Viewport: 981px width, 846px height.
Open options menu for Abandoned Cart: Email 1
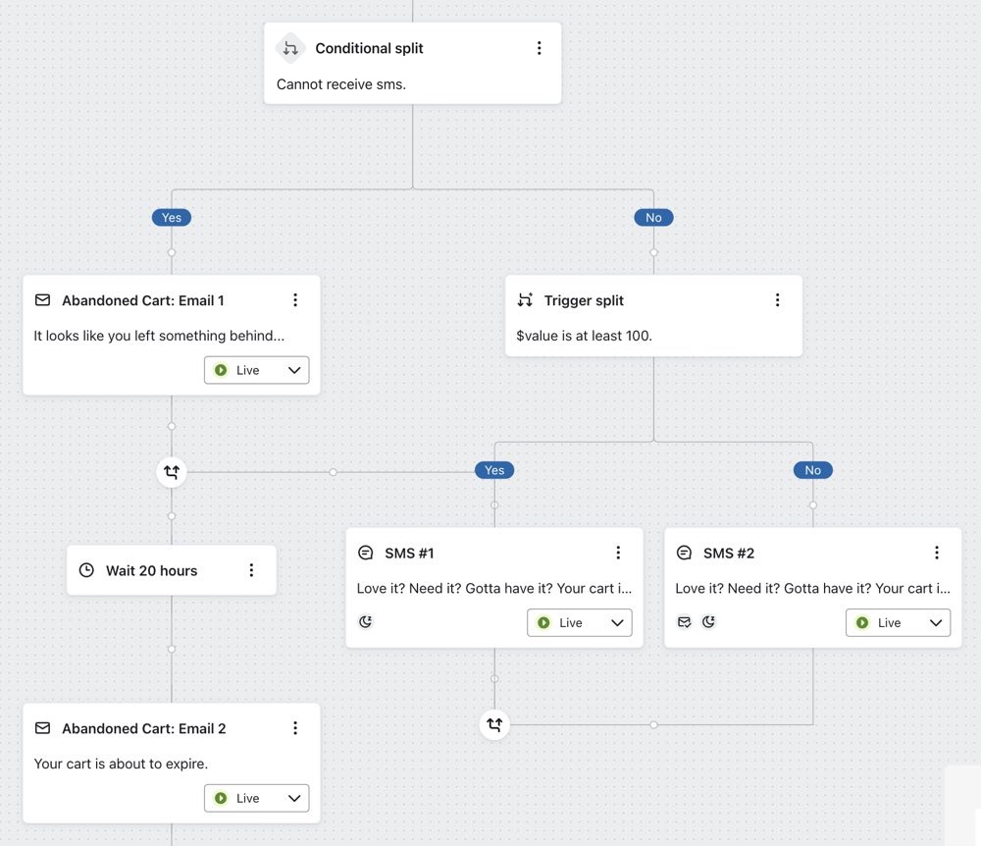(295, 300)
